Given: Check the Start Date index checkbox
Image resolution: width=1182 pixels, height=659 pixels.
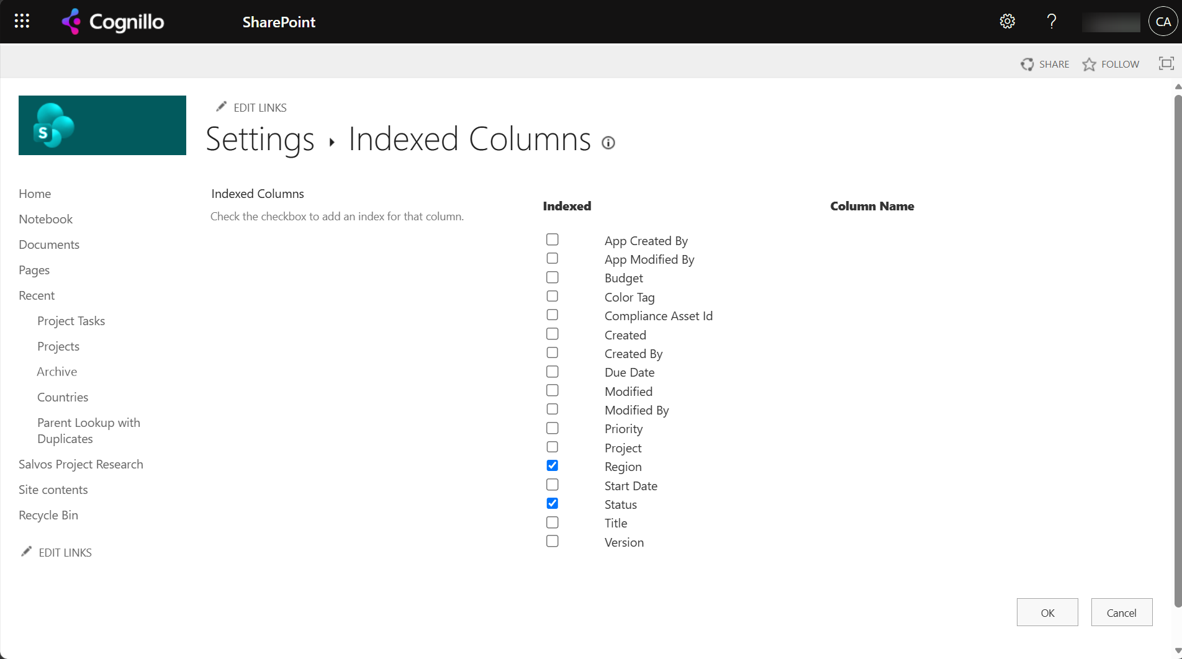Looking at the screenshot, I should click(x=552, y=484).
